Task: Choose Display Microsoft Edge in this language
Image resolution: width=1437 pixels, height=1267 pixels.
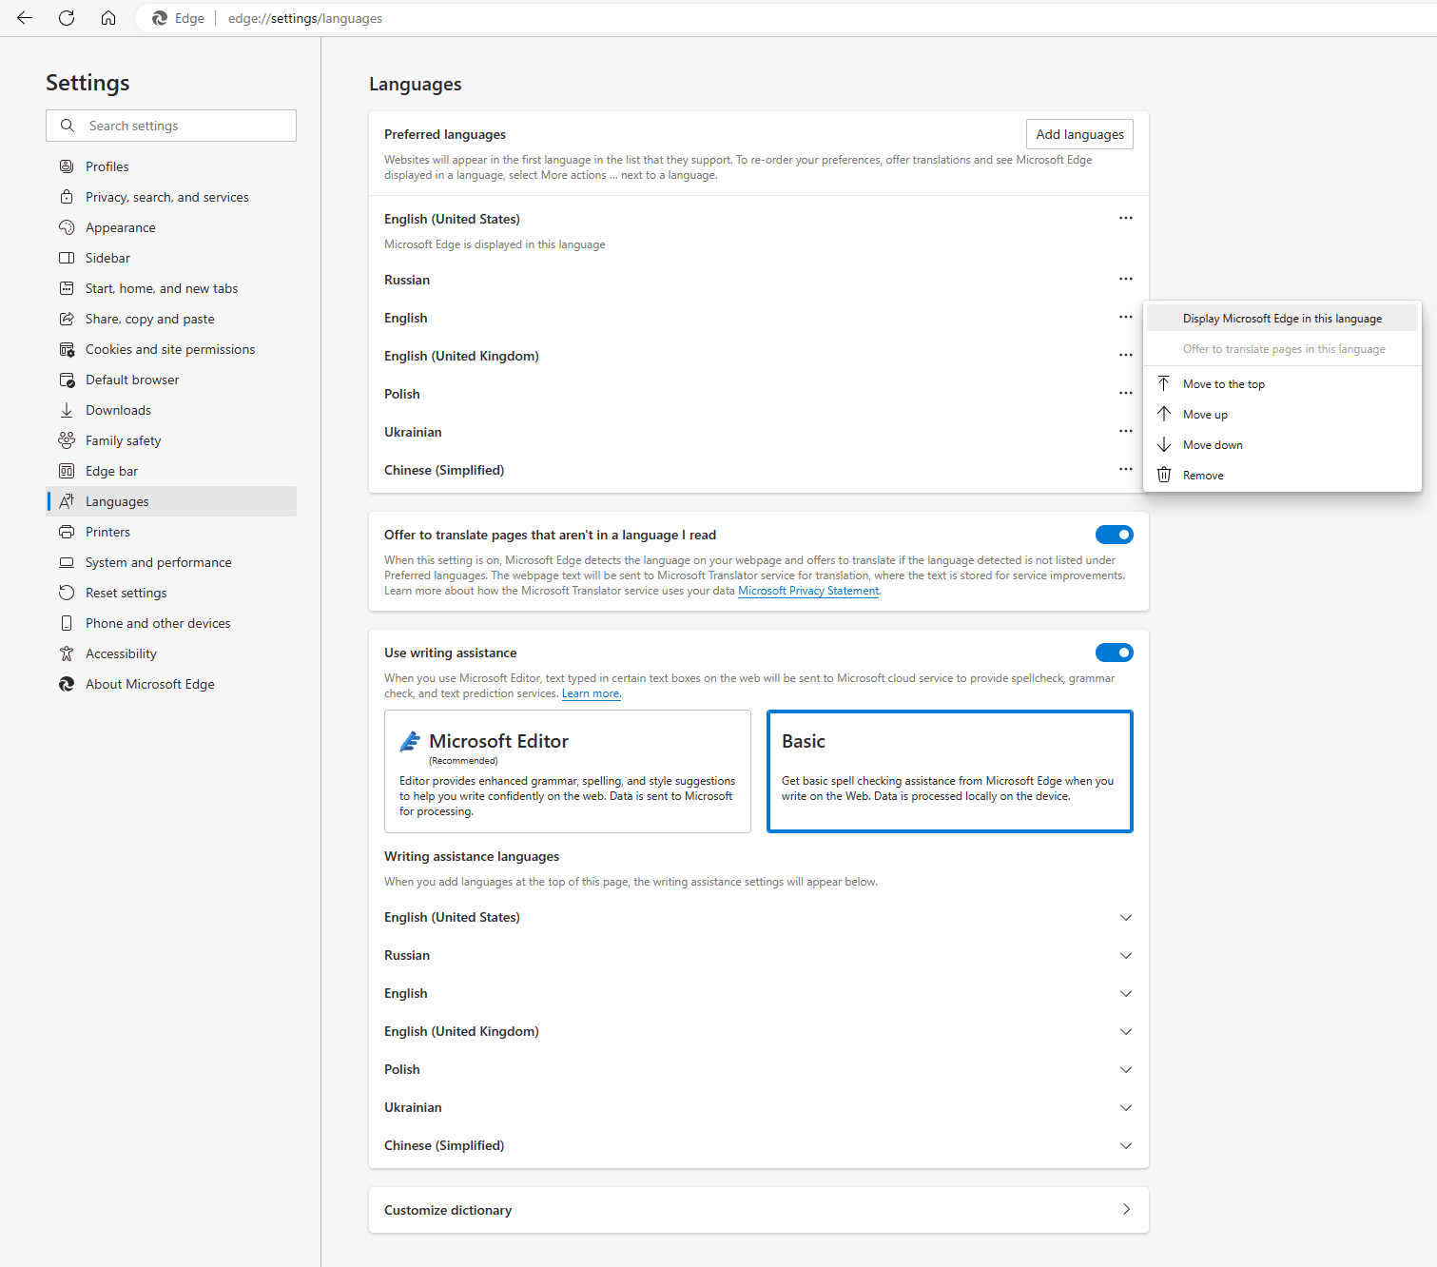Action: point(1282,319)
